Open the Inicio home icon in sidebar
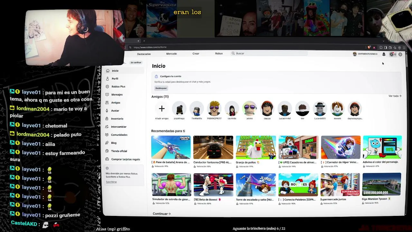The image size is (412, 232). 108,71
